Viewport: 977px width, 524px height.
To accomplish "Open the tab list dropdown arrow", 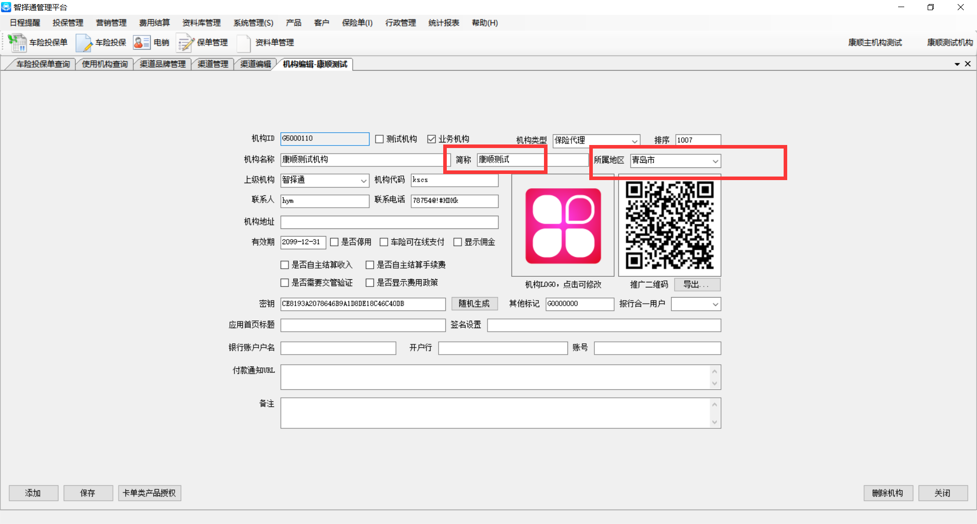I will tap(957, 64).
